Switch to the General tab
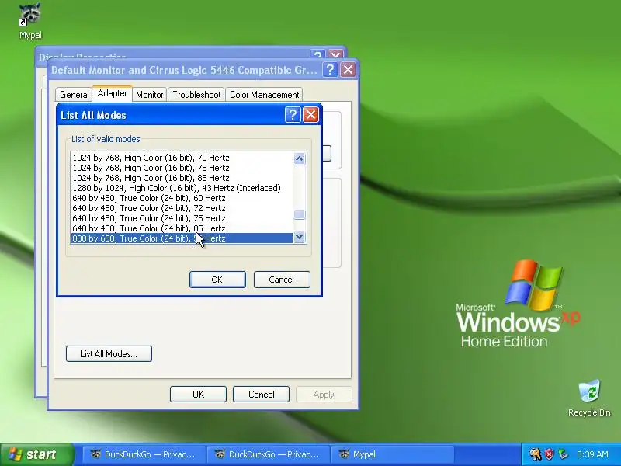 74,95
